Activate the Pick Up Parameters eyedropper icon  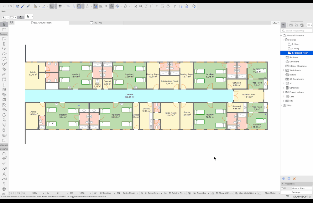click(23, 6)
